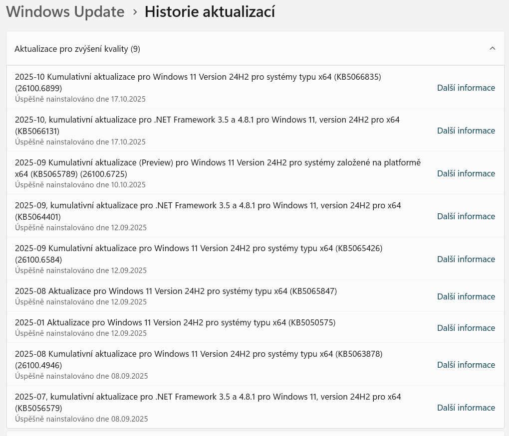The width and height of the screenshot is (509, 436).
Task: Select the 2025-09 Preview update (26100.6725) entry
Action: tap(218, 168)
